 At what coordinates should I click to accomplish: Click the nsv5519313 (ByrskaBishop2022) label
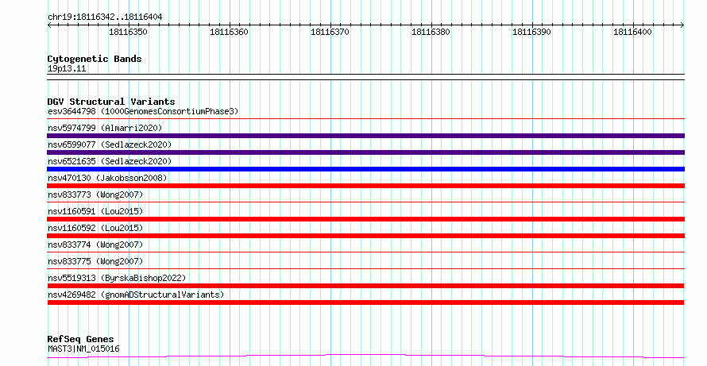click(117, 278)
